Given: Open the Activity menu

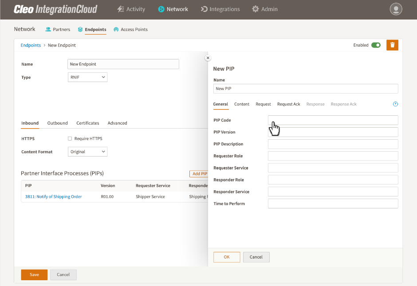Looking at the screenshot, I should click(x=131, y=9).
